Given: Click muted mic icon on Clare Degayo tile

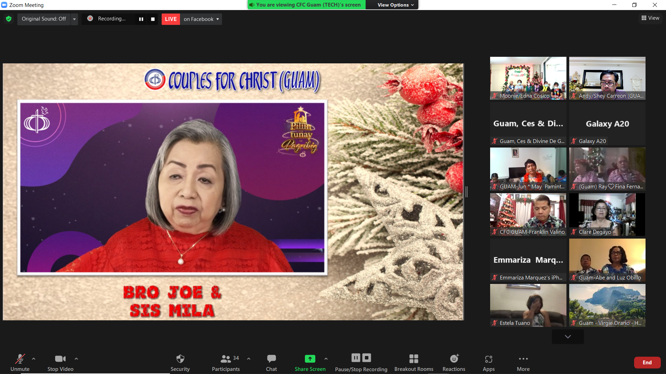Looking at the screenshot, I should click(x=574, y=232).
